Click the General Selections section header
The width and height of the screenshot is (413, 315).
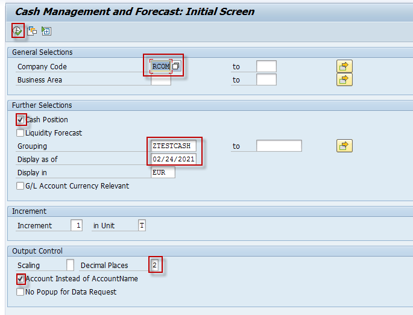point(42,52)
